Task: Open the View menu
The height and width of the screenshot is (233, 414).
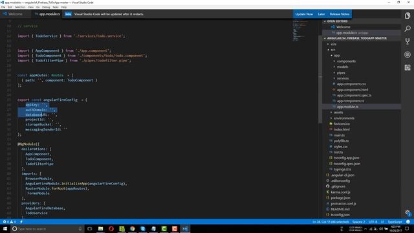Action: pyautogui.click(x=31, y=7)
